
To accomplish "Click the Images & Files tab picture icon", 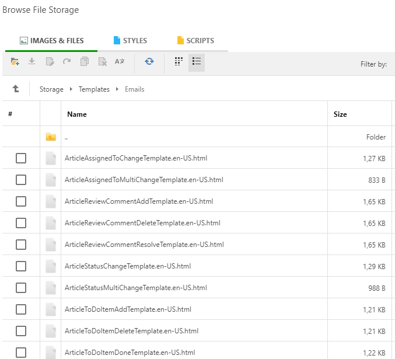I will pos(24,41).
